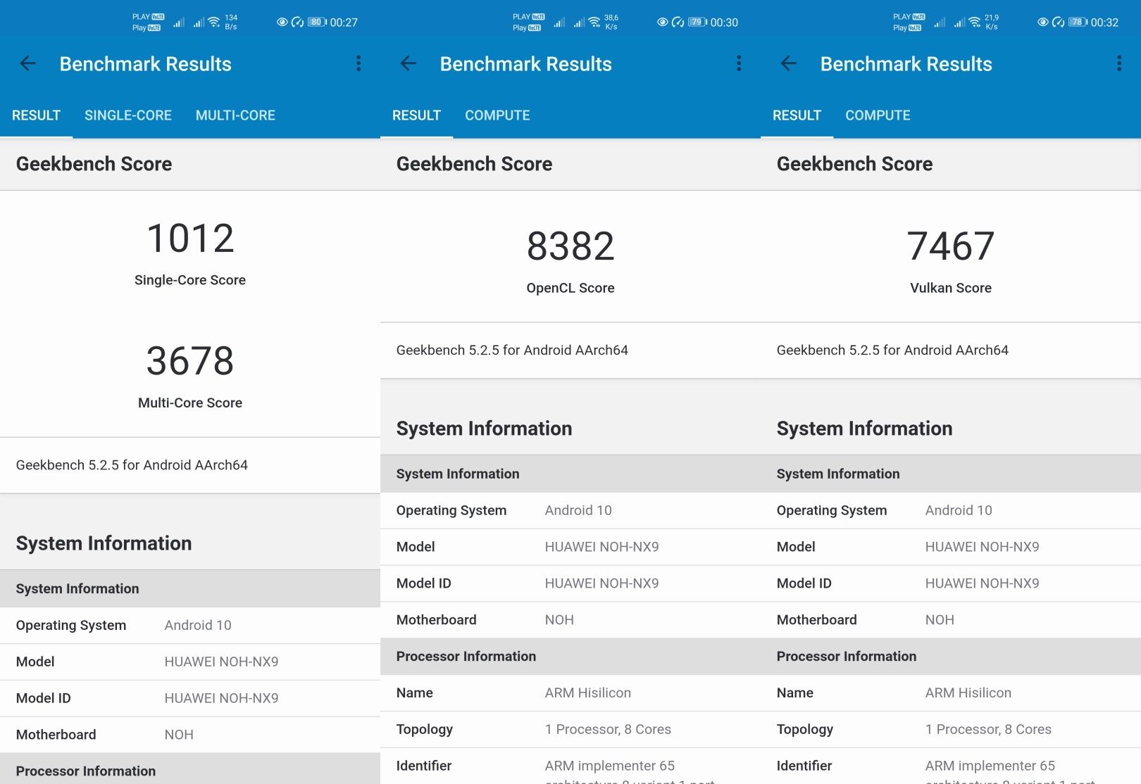Tap eye comfort icon beside 00:27 clock
Viewport: 1141px width, 784px height.
(282, 22)
